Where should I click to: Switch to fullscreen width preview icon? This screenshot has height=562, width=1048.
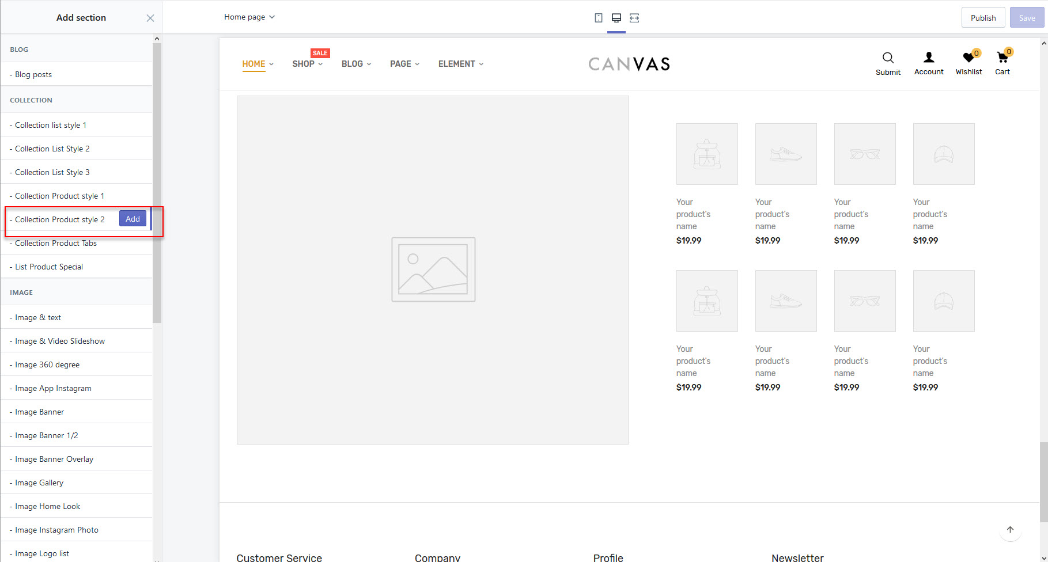pyautogui.click(x=634, y=18)
